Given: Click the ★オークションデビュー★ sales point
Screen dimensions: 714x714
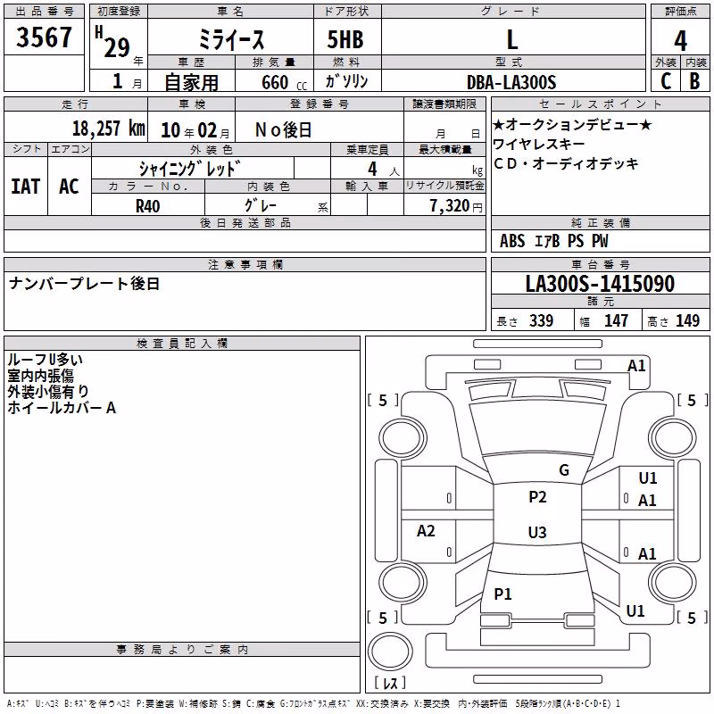Looking at the screenshot, I should (572, 124).
